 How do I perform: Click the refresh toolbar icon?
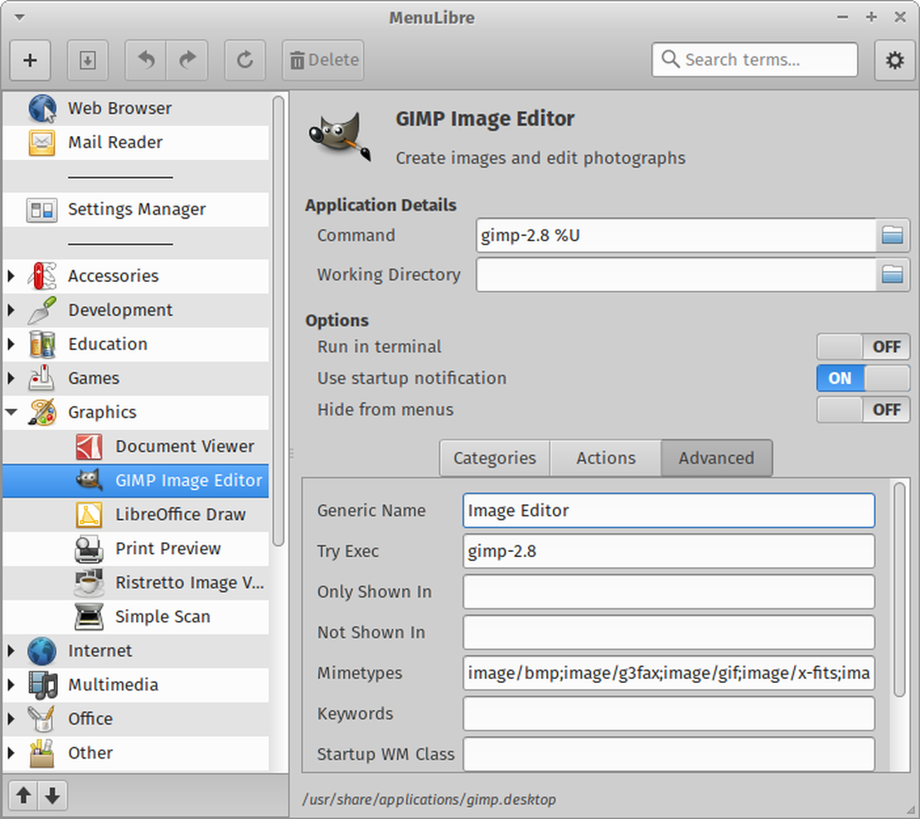click(245, 60)
